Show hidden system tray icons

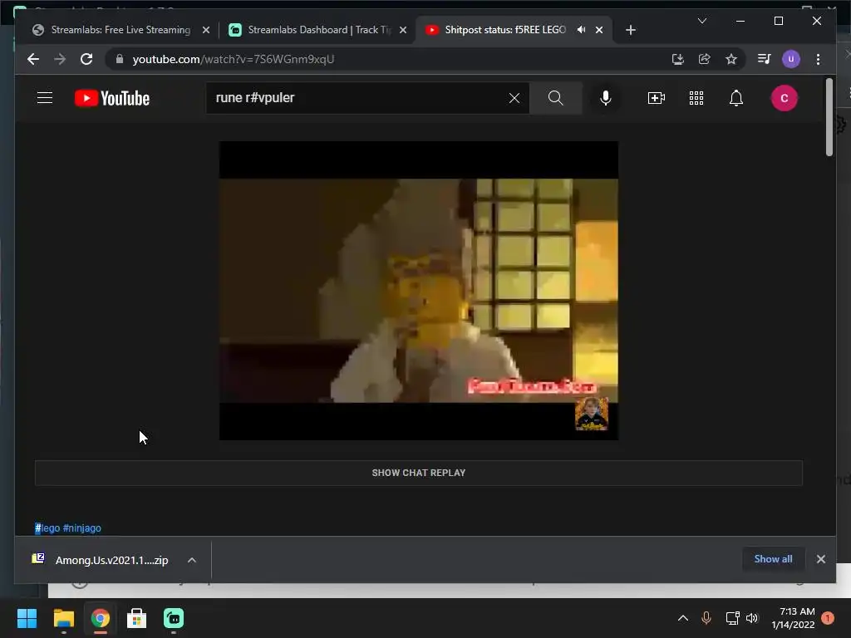[683, 618]
